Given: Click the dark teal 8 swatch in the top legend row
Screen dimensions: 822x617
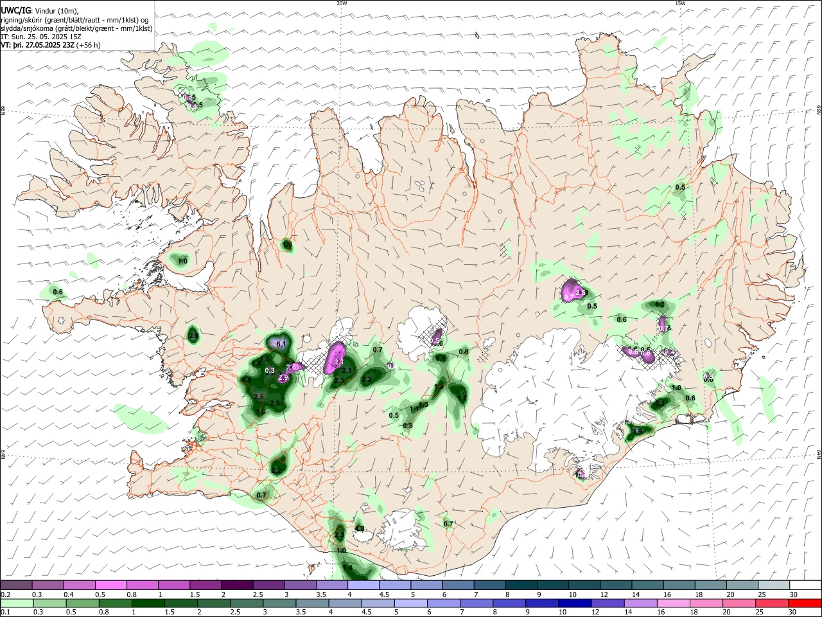Looking at the screenshot, I should tap(521, 585).
